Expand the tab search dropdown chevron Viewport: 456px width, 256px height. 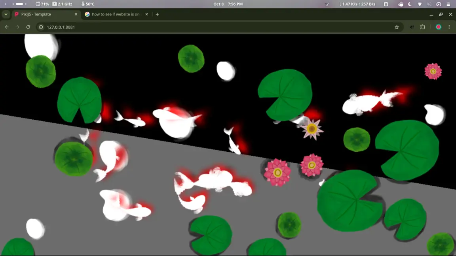pos(6,14)
